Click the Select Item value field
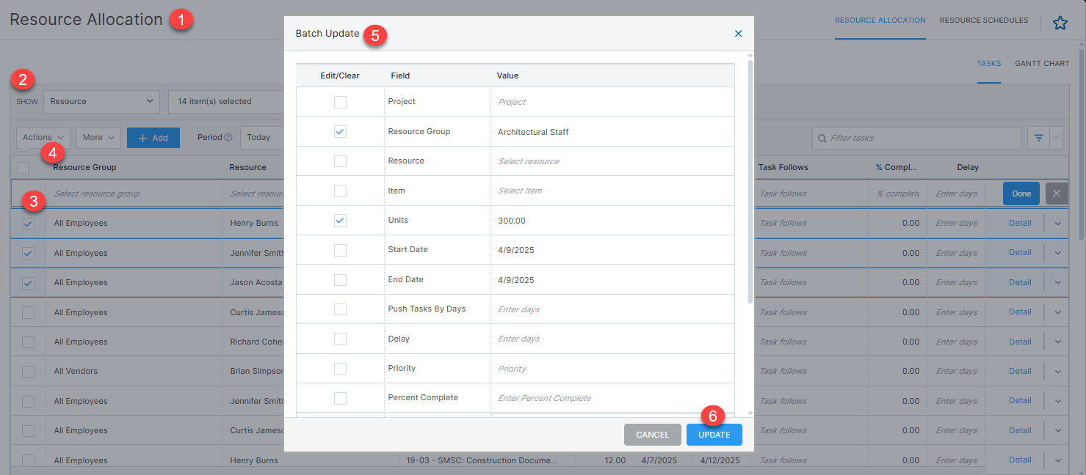Screen dimensions: 1086x475 [612, 191]
